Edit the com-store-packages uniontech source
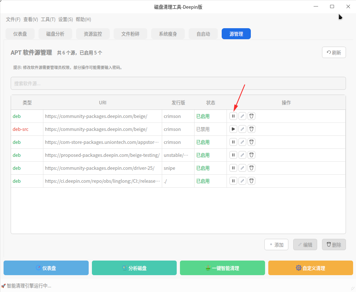 coord(242,142)
